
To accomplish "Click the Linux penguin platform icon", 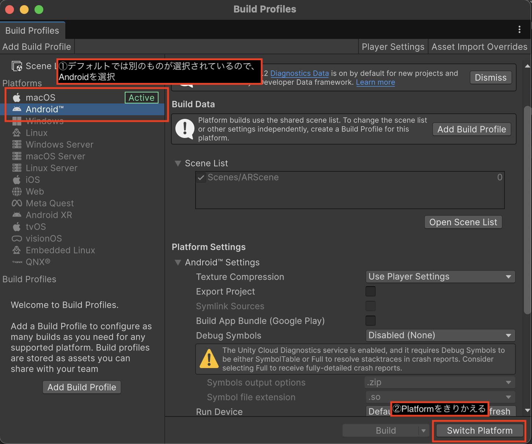I will coord(17,133).
